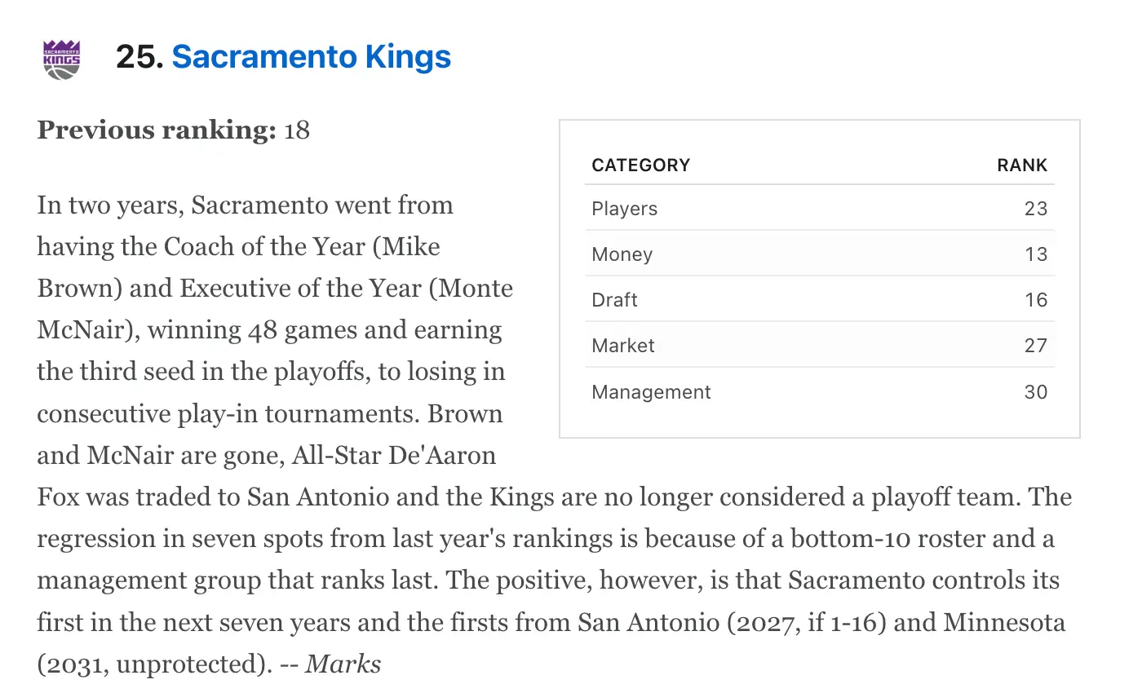Image resolution: width=1142 pixels, height=693 pixels.
Task: Select the Draft row in table
Action: pos(820,299)
